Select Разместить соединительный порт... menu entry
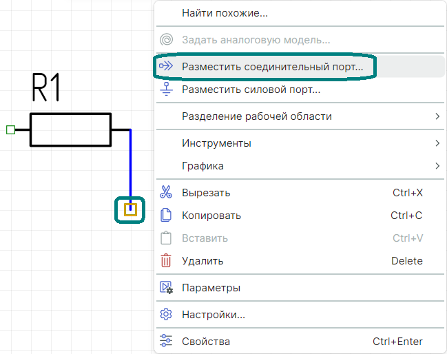Viewport: 447px width, 354px height. coord(272,67)
